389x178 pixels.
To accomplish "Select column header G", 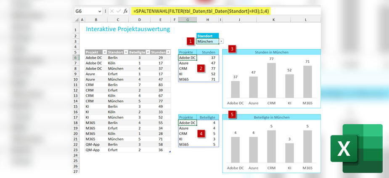I will click(187, 19).
